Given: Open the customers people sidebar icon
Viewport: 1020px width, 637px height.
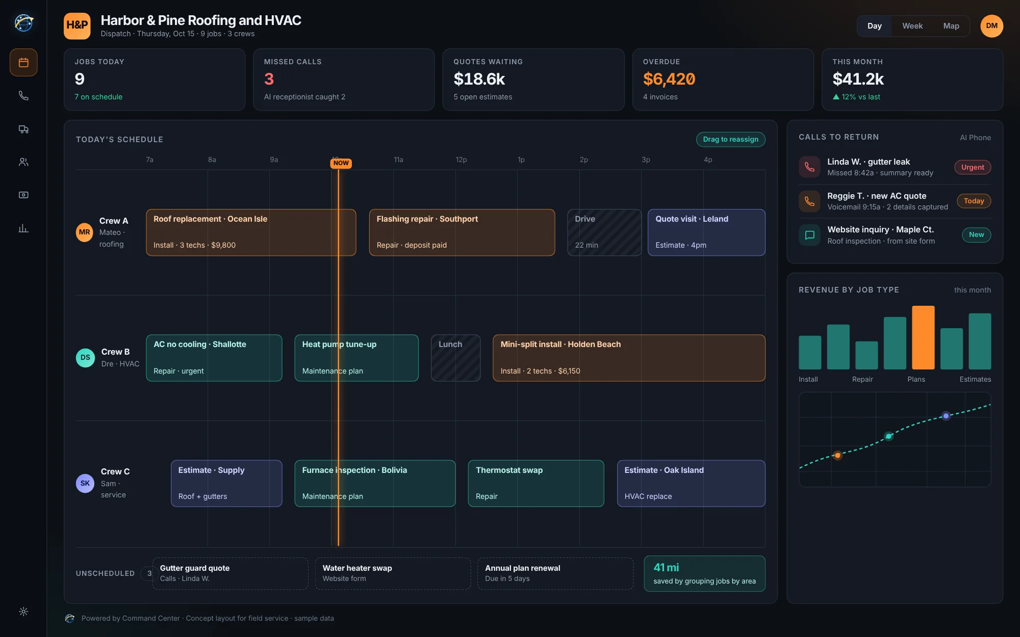Looking at the screenshot, I should [23, 162].
